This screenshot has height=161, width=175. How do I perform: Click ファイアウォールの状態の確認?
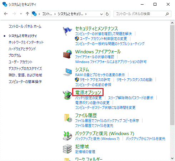pos(95,57)
